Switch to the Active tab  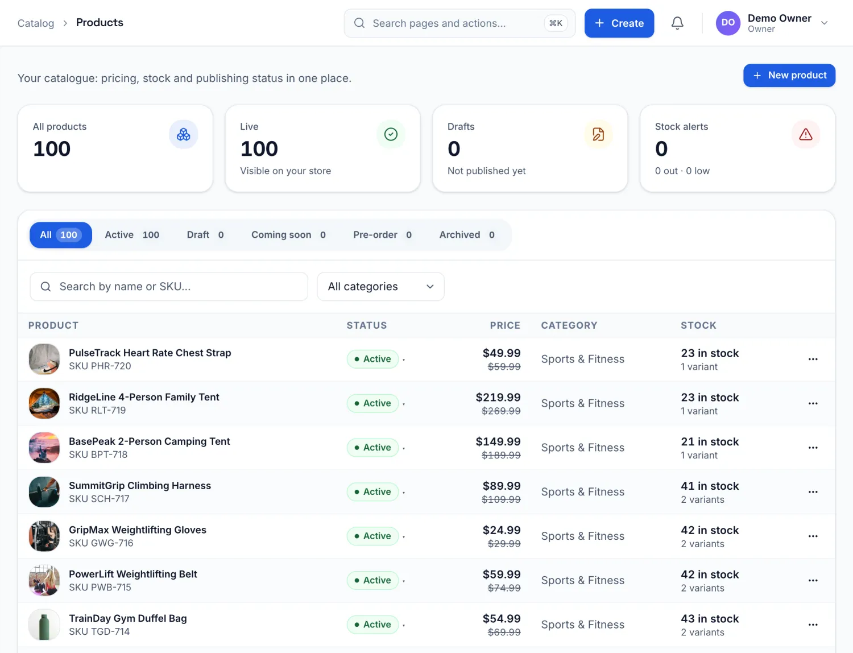pyautogui.click(x=132, y=235)
